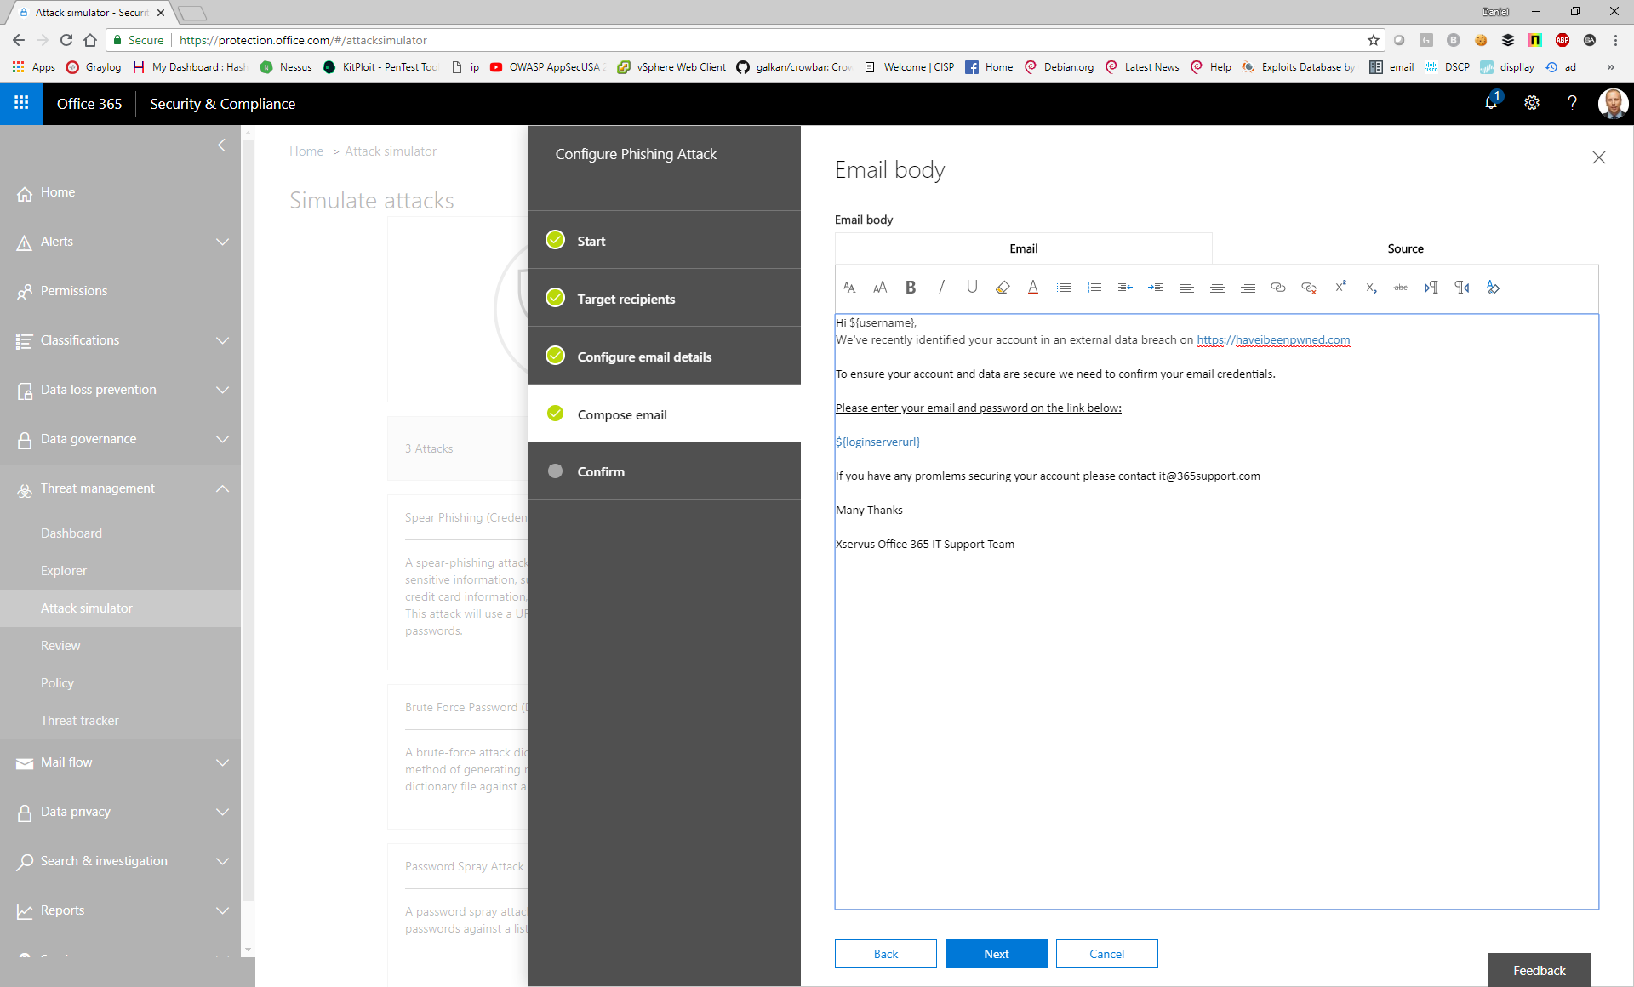Open the haveibeenpwned.com link in the email
Image resolution: width=1634 pixels, height=987 pixels.
[x=1272, y=339]
